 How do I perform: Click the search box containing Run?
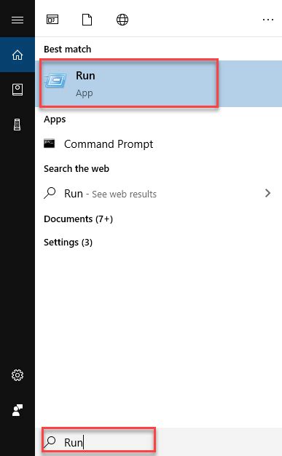[x=159, y=442]
